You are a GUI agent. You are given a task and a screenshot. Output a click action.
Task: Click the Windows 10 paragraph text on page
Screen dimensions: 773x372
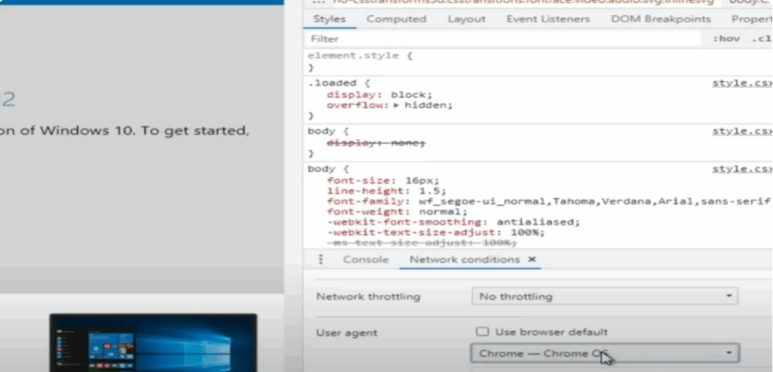[x=125, y=131]
